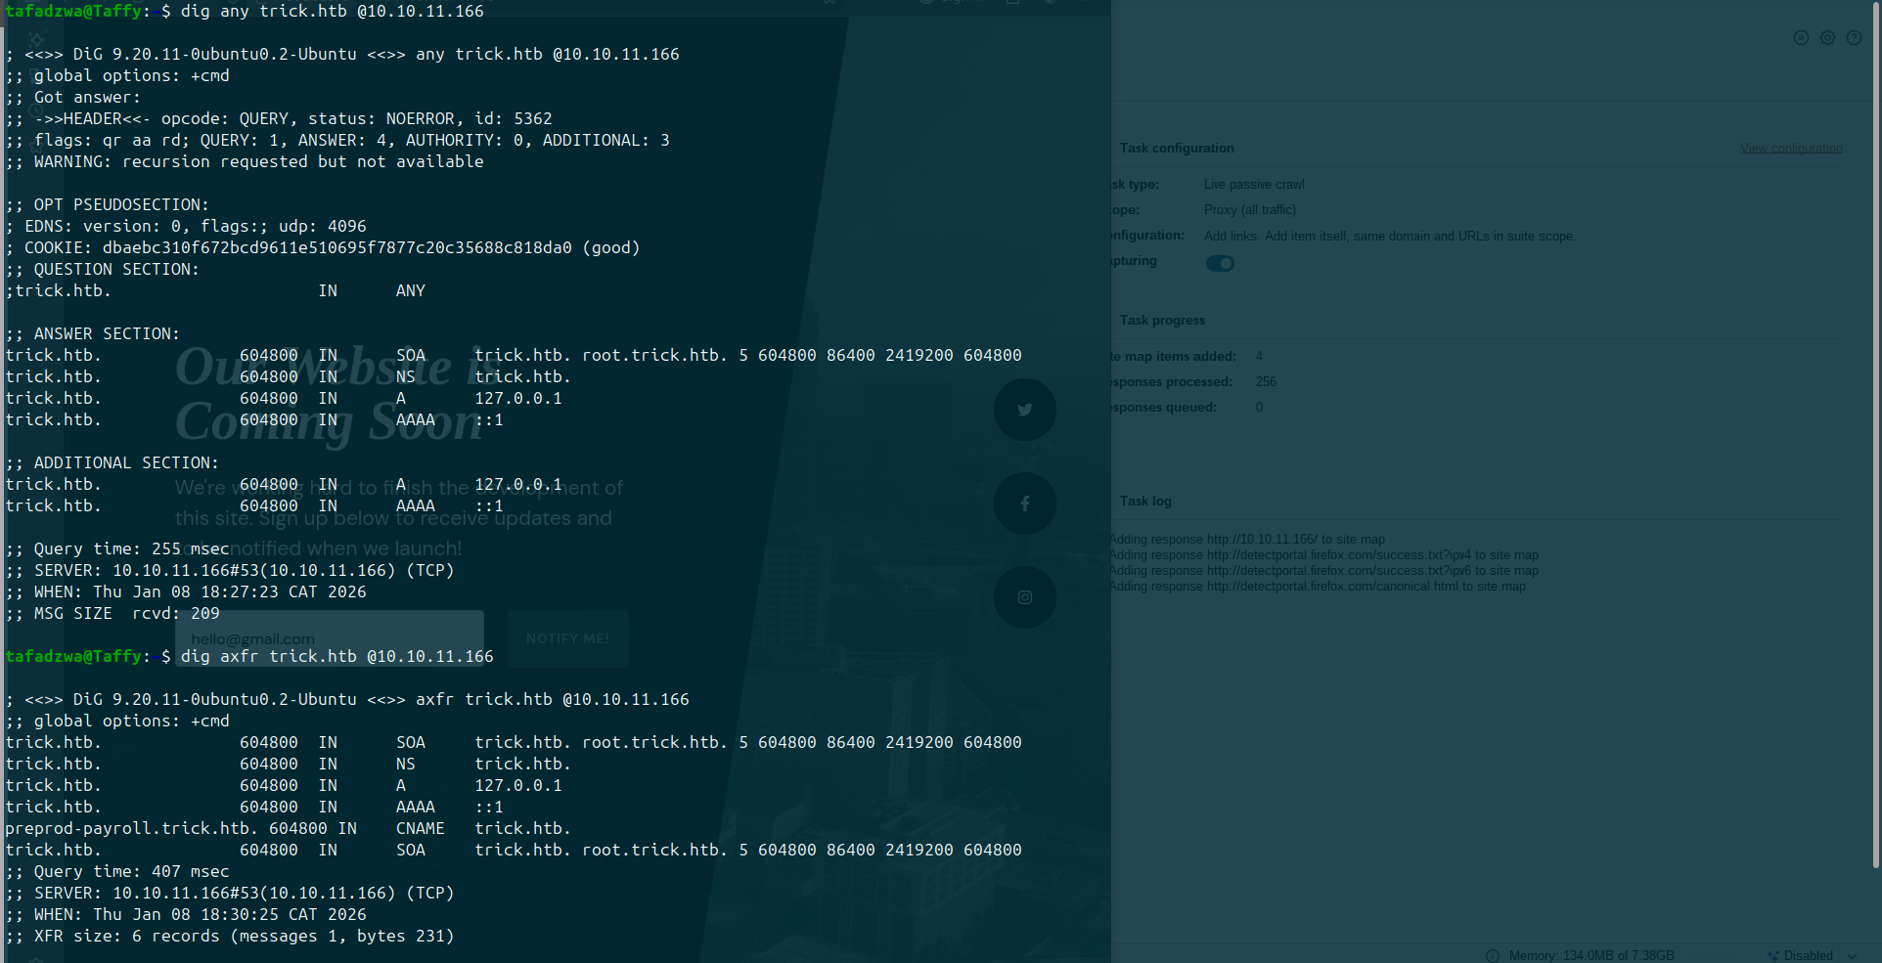Click log entry for http://10.10.11.166/ response
Viewport: 1882px width, 963px height.
point(1247,540)
